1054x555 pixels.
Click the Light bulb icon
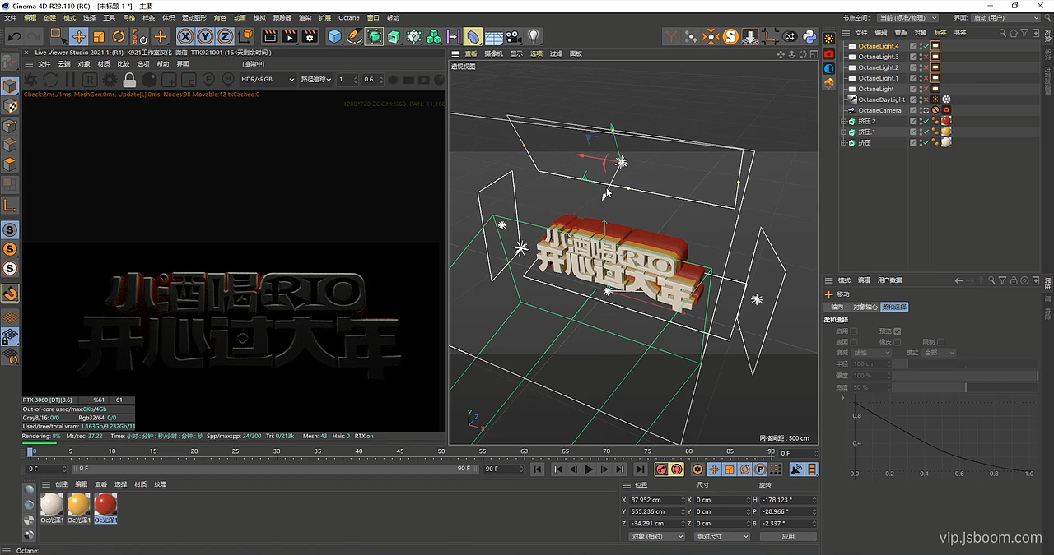534,36
